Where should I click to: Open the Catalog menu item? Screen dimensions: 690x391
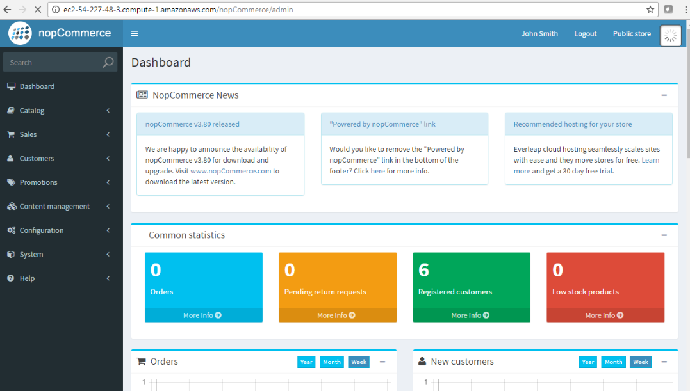click(x=62, y=110)
